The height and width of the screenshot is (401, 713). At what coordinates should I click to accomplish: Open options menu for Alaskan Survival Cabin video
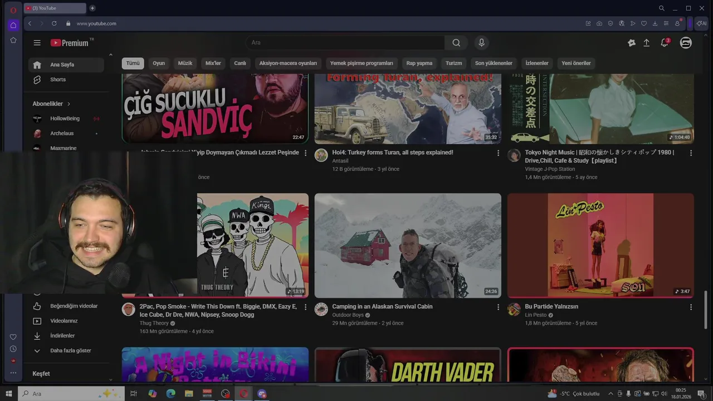(x=498, y=307)
